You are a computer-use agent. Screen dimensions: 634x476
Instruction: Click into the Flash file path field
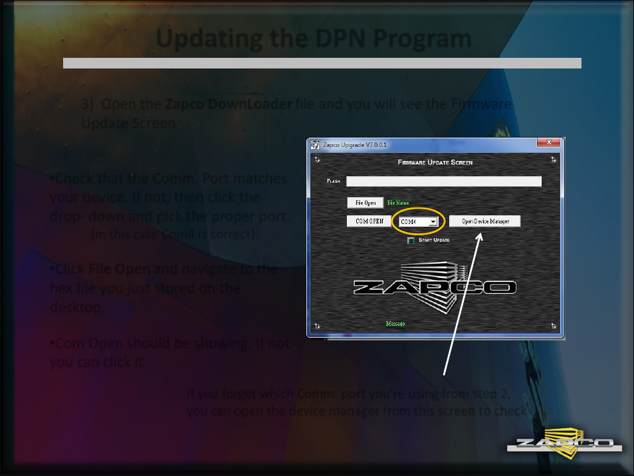(x=444, y=181)
